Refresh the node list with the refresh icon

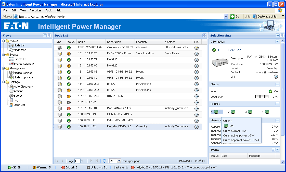click(x=105, y=161)
